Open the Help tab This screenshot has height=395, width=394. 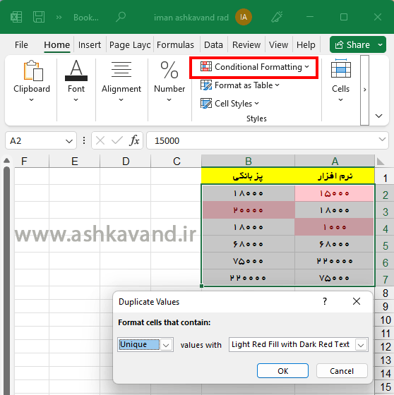pyautogui.click(x=306, y=45)
